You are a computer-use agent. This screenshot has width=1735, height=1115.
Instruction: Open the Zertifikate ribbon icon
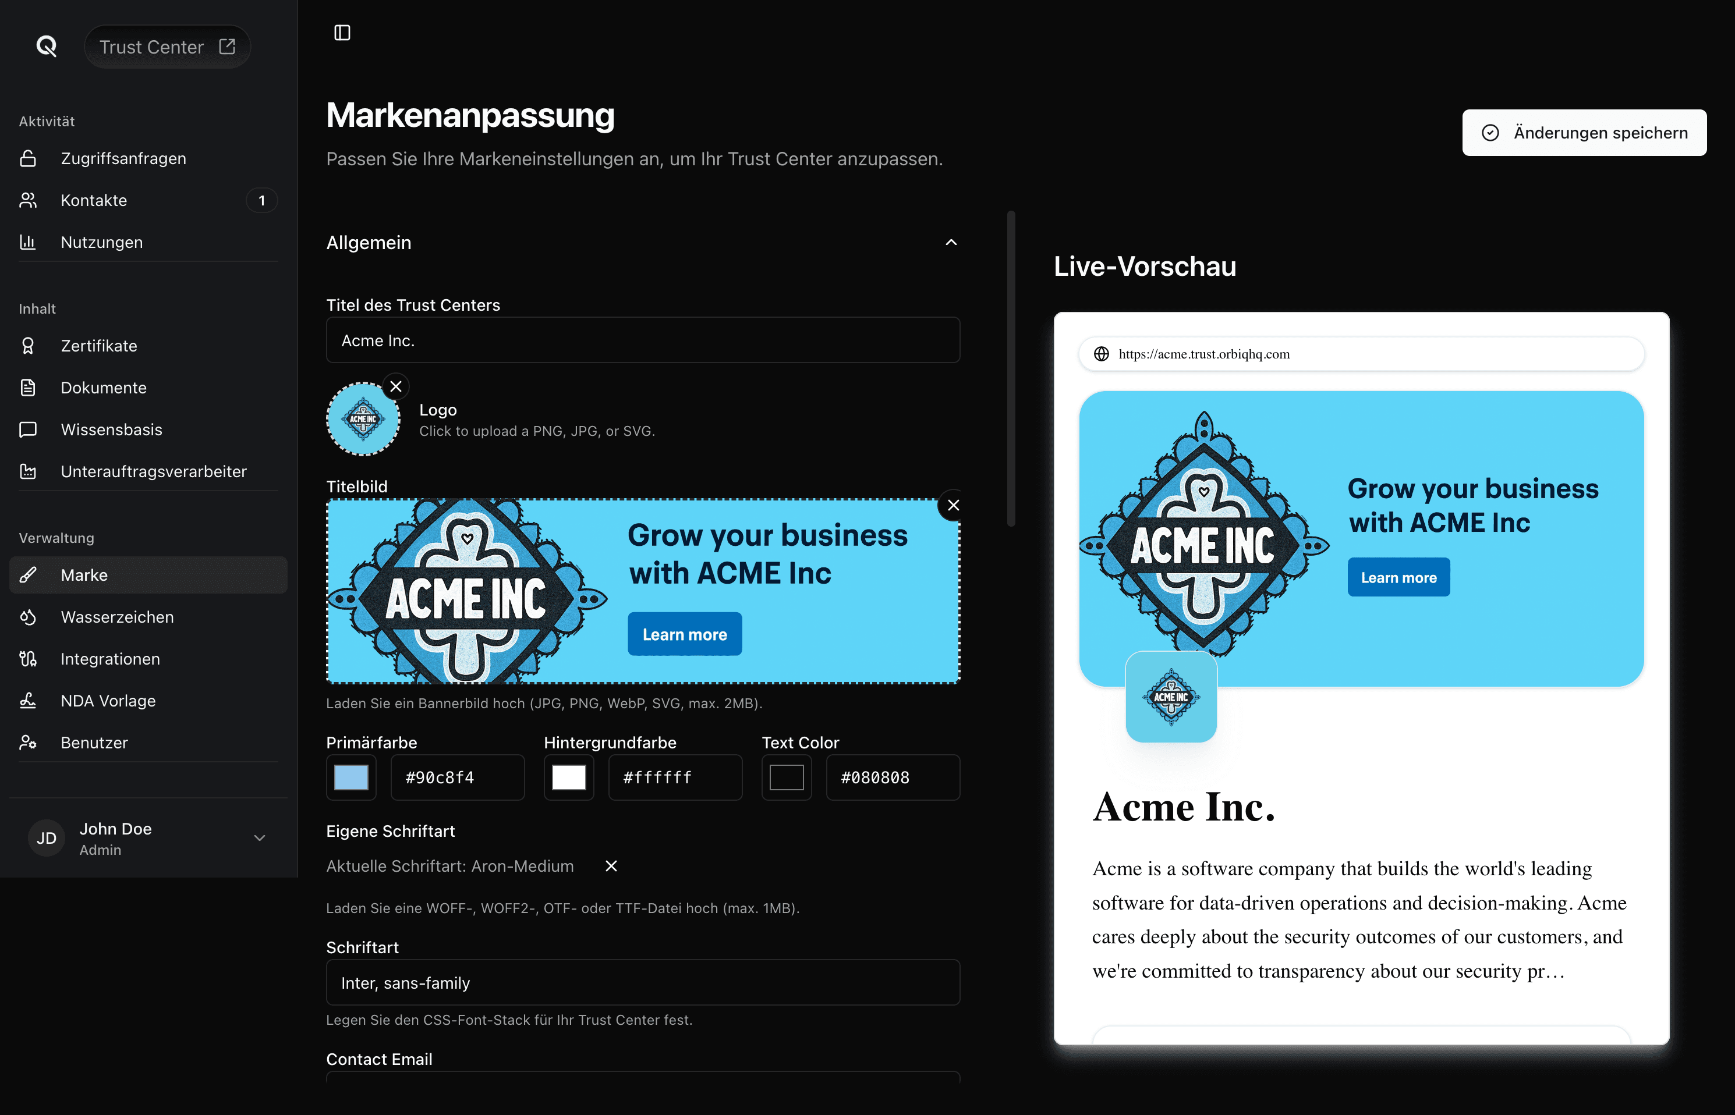(29, 346)
